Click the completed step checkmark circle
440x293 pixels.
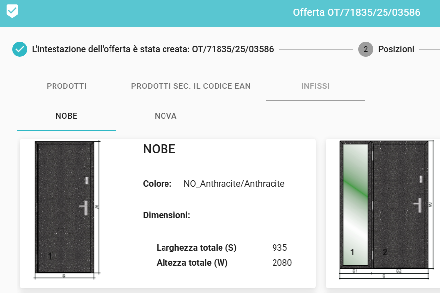tap(20, 49)
